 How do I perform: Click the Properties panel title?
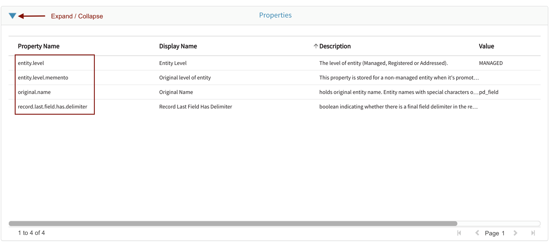tap(275, 15)
